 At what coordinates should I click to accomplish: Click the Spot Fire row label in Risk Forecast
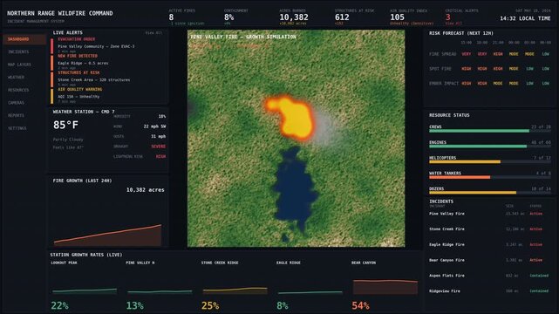pyautogui.click(x=440, y=69)
